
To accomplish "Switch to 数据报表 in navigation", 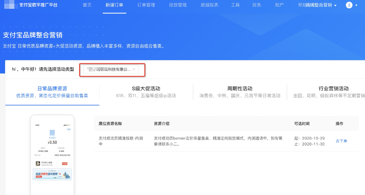I will [210, 5].
